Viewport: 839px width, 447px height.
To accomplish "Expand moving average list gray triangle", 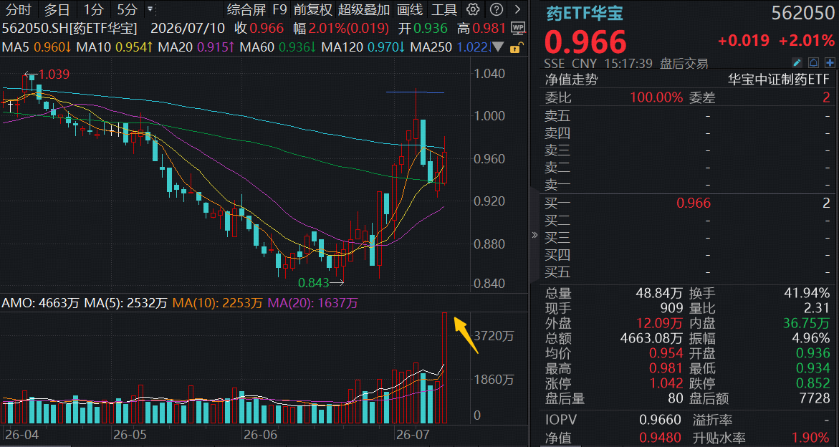I will tap(499, 47).
